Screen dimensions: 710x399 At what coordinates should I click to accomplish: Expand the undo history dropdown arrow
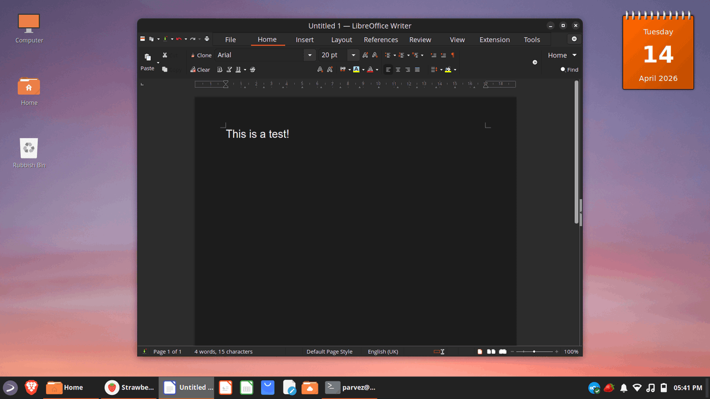186,39
